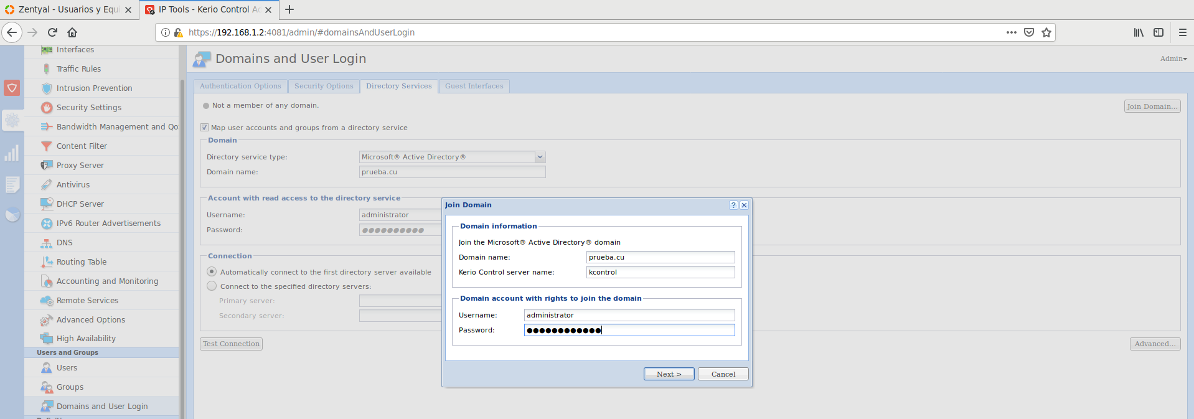Image resolution: width=1194 pixels, height=419 pixels.
Task: Select Domains and User Login icon
Action: [47, 406]
